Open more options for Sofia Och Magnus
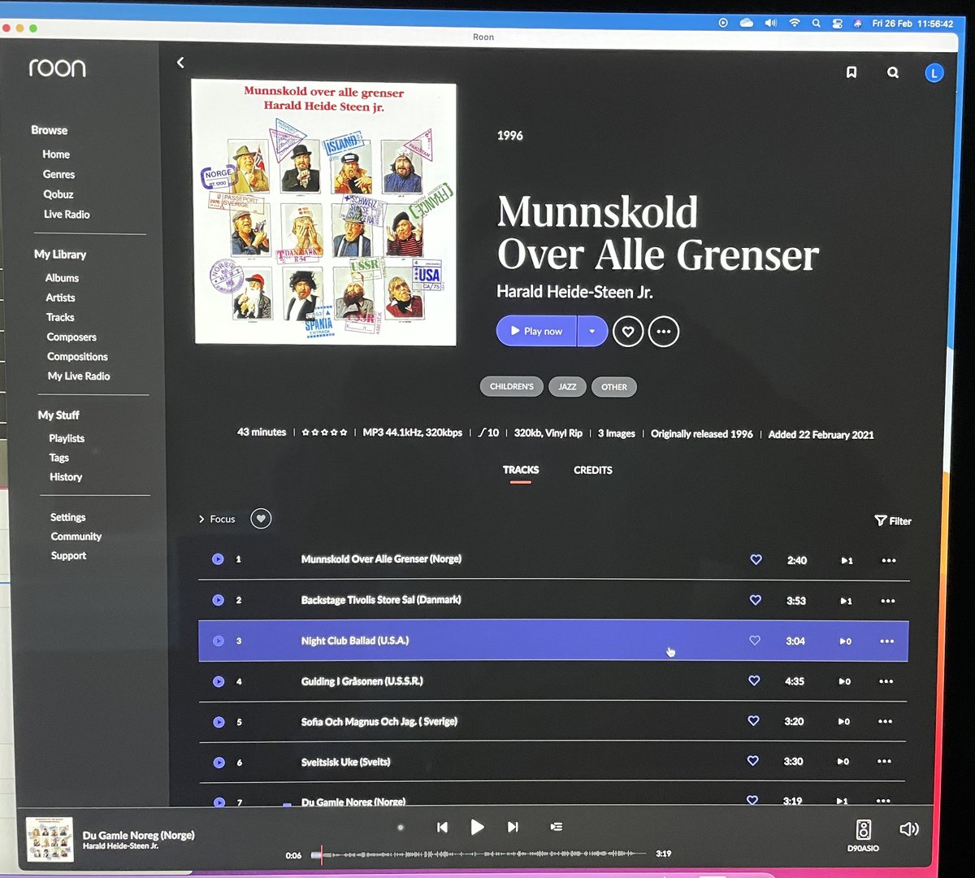The height and width of the screenshot is (878, 975). pyautogui.click(x=885, y=721)
